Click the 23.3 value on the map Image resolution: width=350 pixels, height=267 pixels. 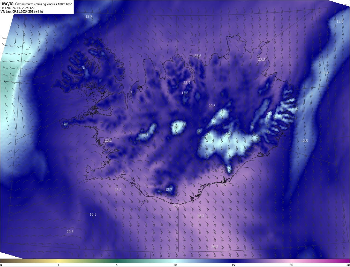point(261,59)
